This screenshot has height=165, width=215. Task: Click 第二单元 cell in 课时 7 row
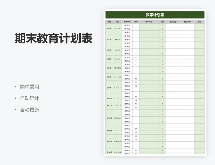click(127, 61)
